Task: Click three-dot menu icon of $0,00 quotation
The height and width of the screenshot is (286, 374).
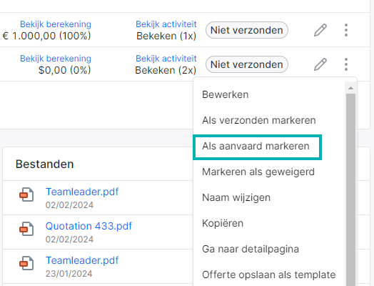Action: (x=346, y=64)
